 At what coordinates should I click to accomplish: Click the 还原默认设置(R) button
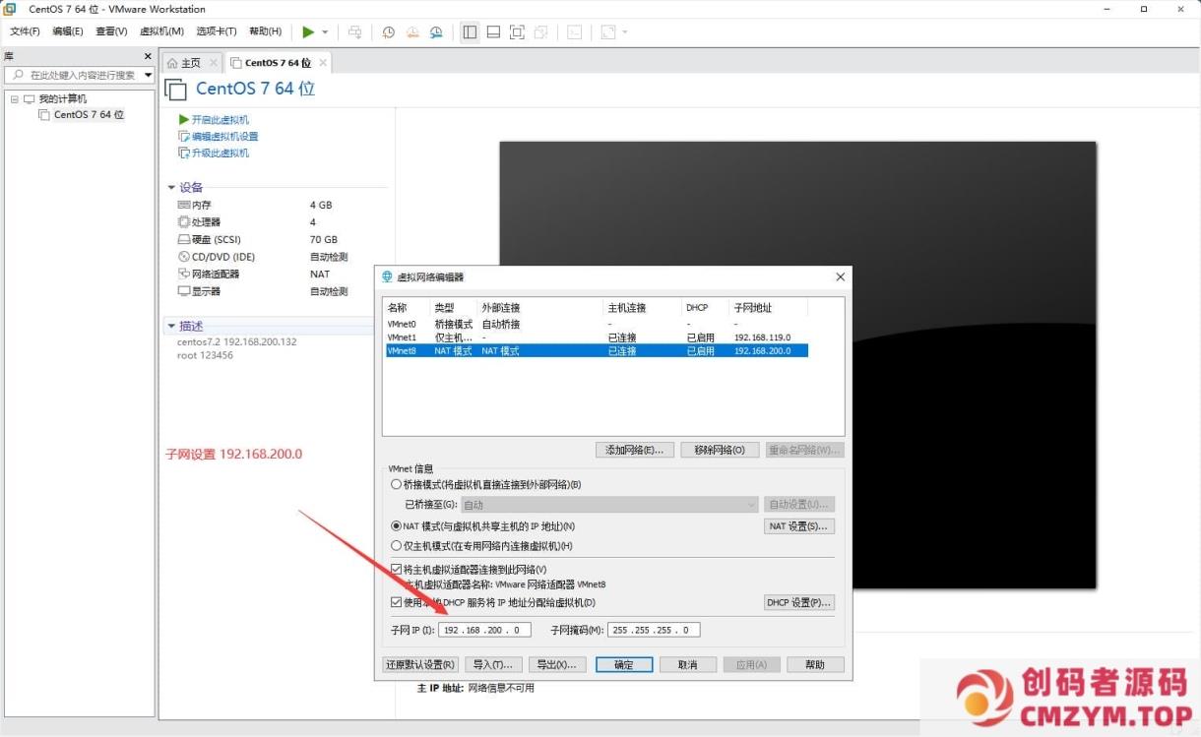[x=420, y=665]
